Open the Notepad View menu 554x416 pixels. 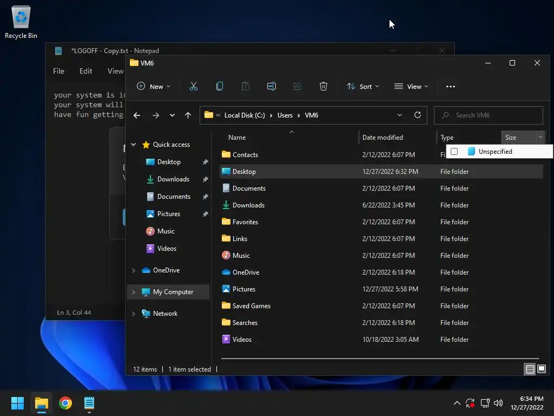pos(115,71)
